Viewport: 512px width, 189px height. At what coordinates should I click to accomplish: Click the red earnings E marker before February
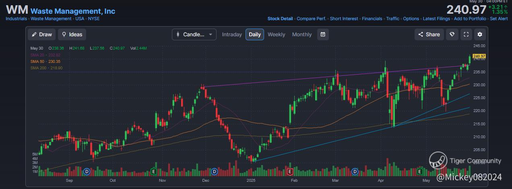click(x=289, y=172)
